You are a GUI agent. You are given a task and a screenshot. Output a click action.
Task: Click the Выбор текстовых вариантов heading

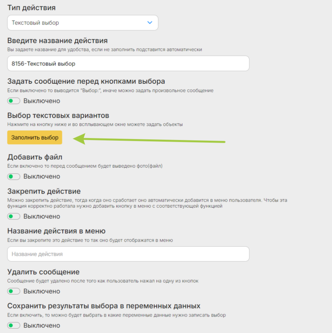click(x=58, y=115)
